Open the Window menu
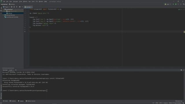 pyautogui.click(x=41, y=1)
